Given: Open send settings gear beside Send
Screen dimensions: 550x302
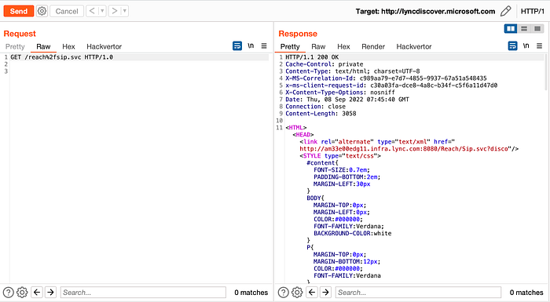Looking at the screenshot, I should (x=42, y=11).
